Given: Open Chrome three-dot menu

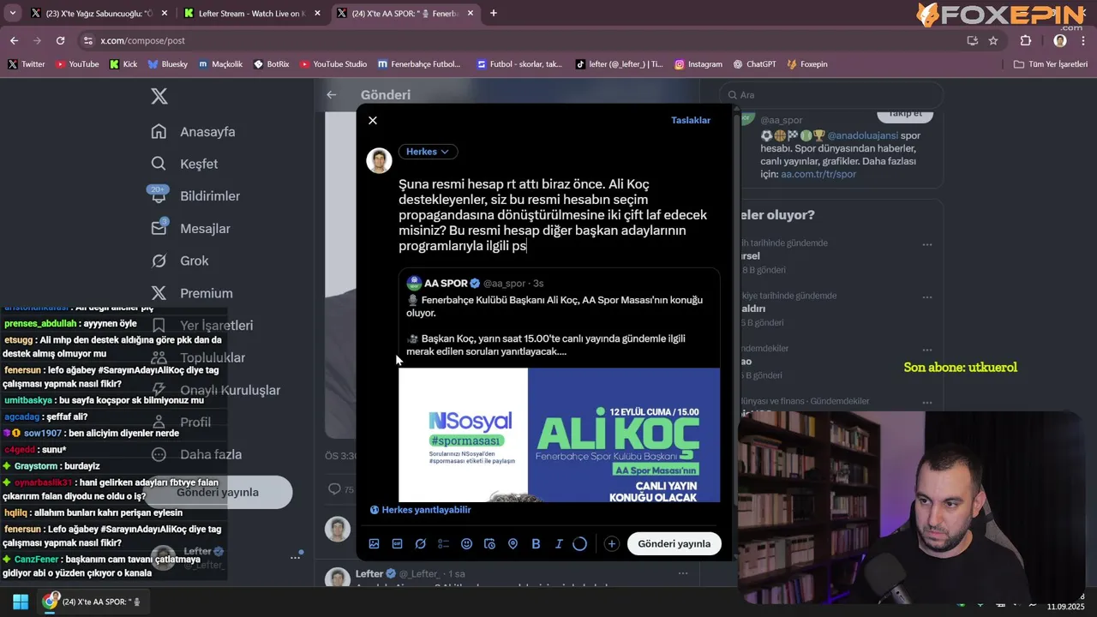Looking at the screenshot, I should click(1083, 40).
